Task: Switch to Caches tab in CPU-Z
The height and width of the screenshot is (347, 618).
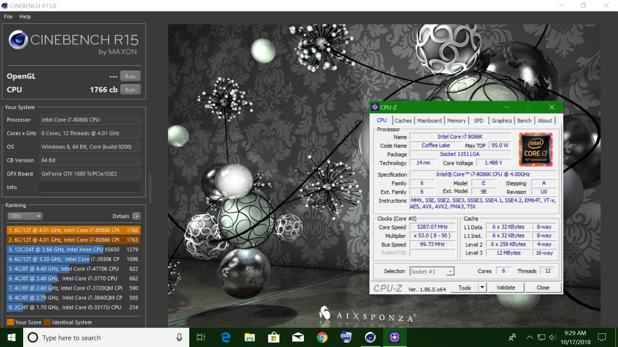Action: [403, 120]
